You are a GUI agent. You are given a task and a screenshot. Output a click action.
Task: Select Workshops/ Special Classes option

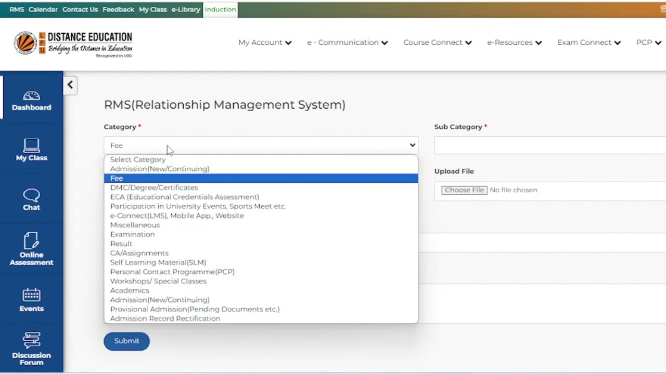261,281
